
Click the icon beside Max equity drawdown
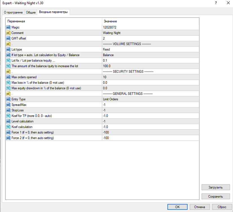click(x=8, y=88)
